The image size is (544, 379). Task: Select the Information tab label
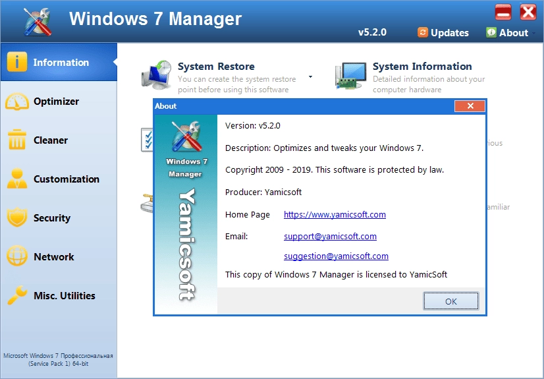click(61, 63)
